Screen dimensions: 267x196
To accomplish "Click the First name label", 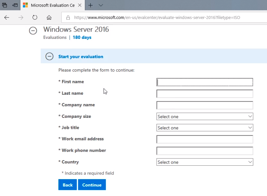I will click(x=73, y=82).
